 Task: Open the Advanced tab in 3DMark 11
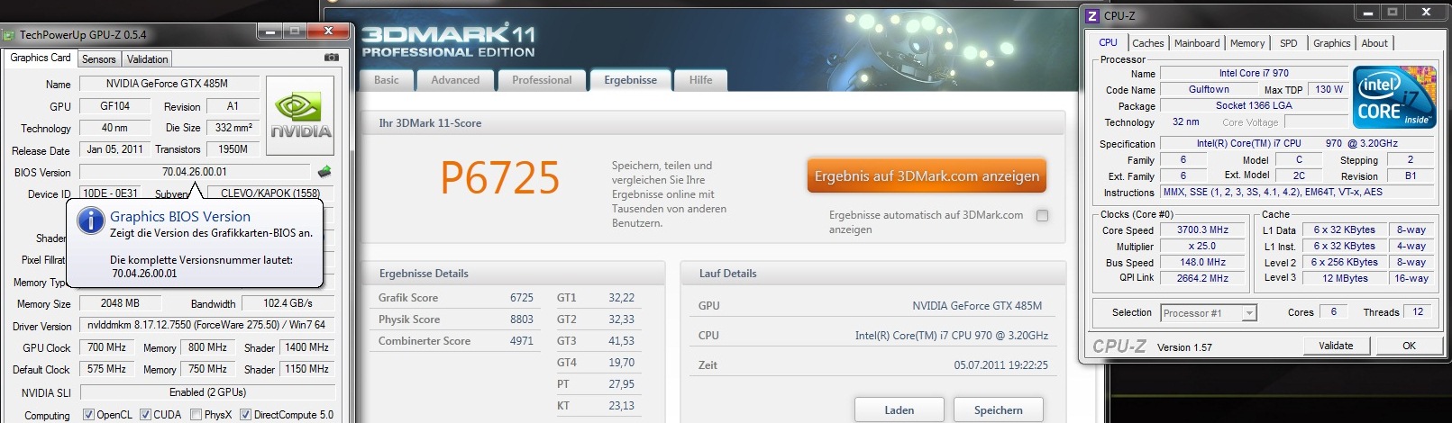point(455,80)
